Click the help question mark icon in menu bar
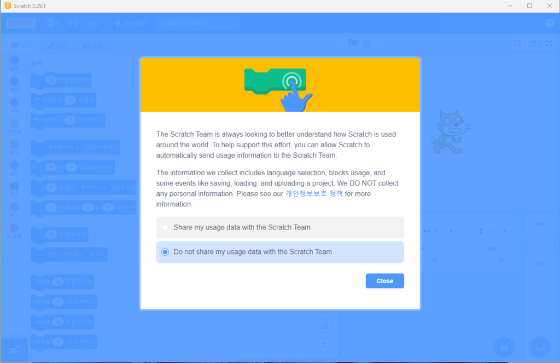This screenshot has width=560, height=363. click(550, 23)
